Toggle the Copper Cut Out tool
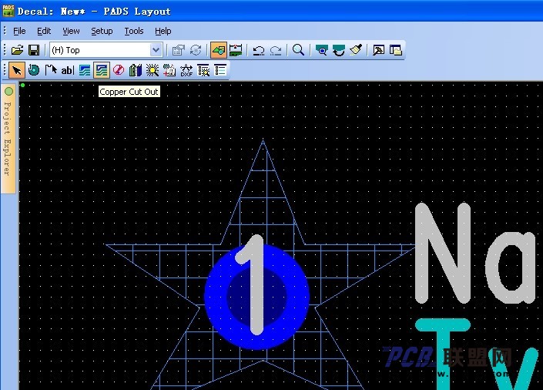543x390 pixels. 102,70
